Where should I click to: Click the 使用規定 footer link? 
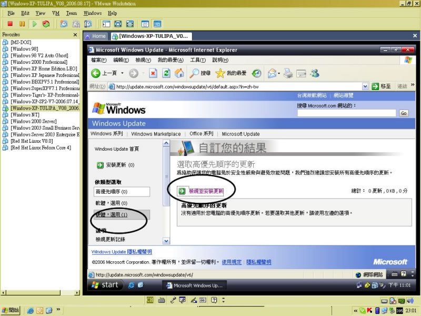point(232,262)
